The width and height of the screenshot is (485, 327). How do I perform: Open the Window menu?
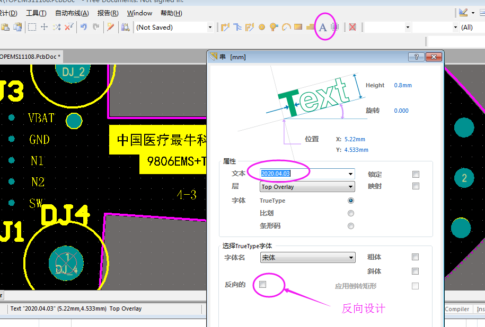point(139,13)
